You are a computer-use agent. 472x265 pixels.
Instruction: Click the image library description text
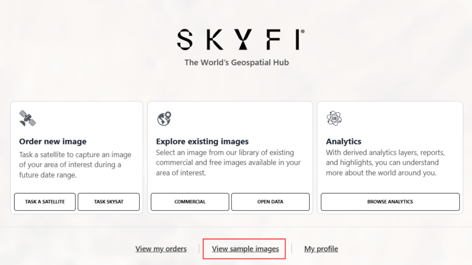pyautogui.click(x=228, y=162)
